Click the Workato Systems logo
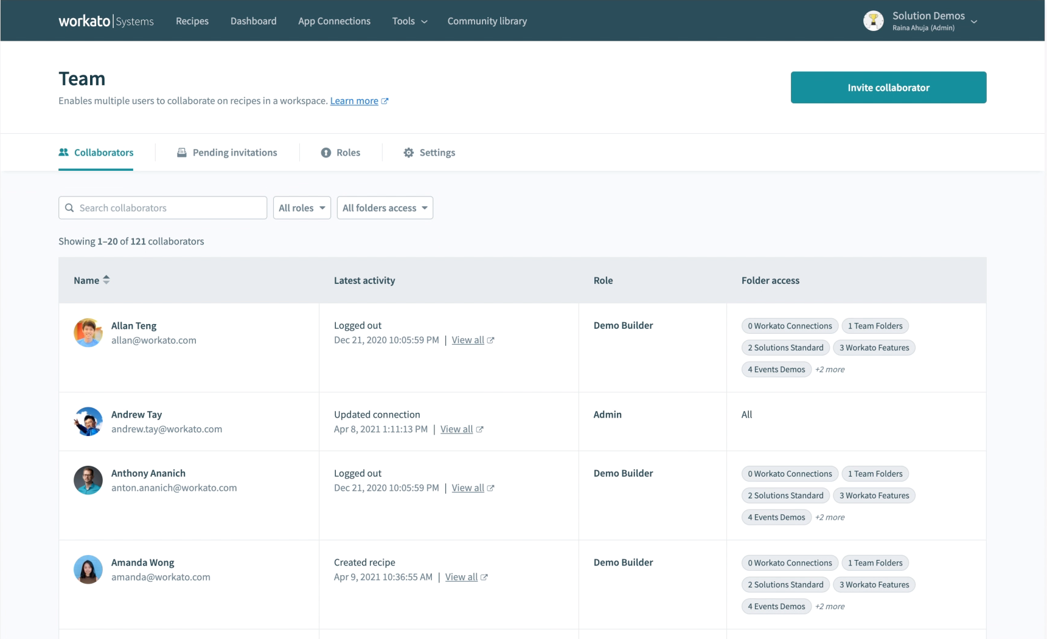Image resolution: width=1047 pixels, height=639 pixels. pos(106,21)
